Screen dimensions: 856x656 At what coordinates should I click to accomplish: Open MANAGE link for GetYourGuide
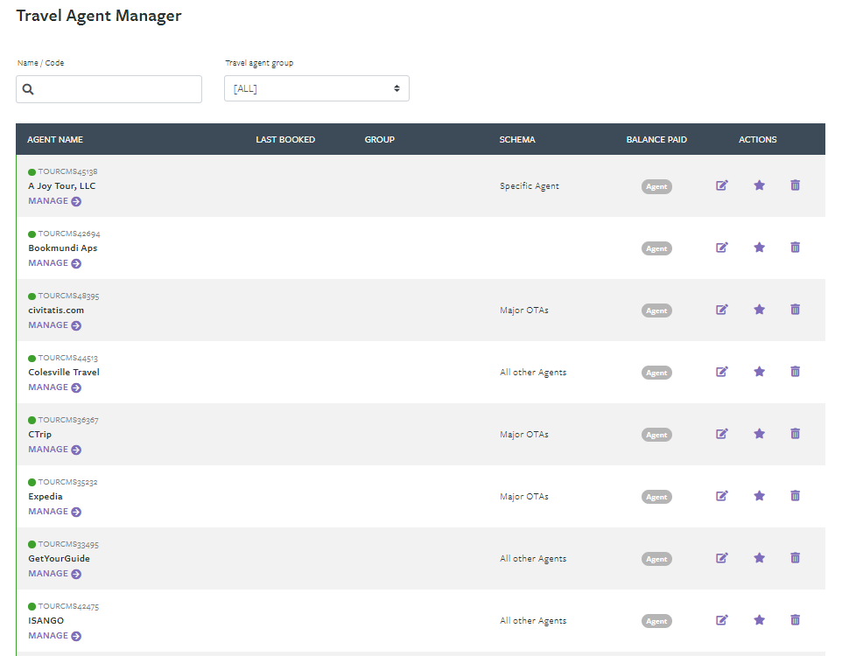[54, 574]
